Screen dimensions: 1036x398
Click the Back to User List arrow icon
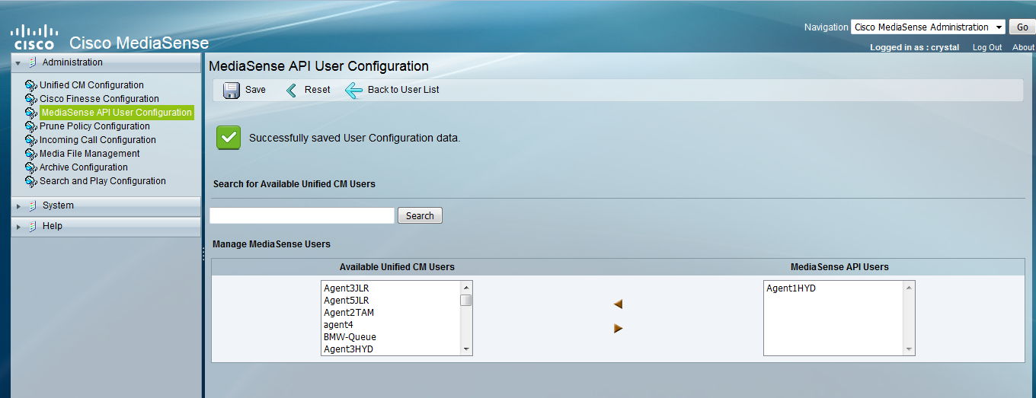point(353,91)
